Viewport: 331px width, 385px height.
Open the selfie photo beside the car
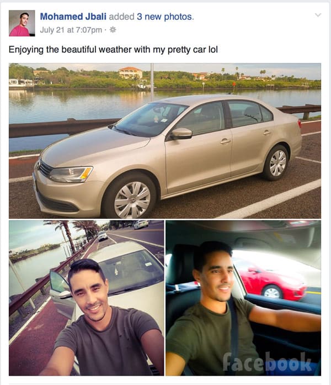(86, 298)
